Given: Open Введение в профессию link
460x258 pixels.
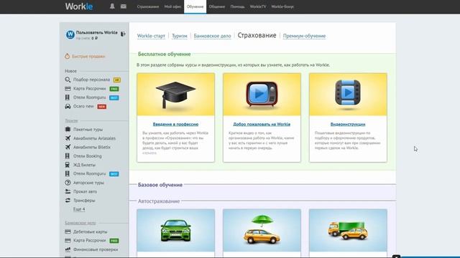Looking at the screenshot, I should 175,124.
